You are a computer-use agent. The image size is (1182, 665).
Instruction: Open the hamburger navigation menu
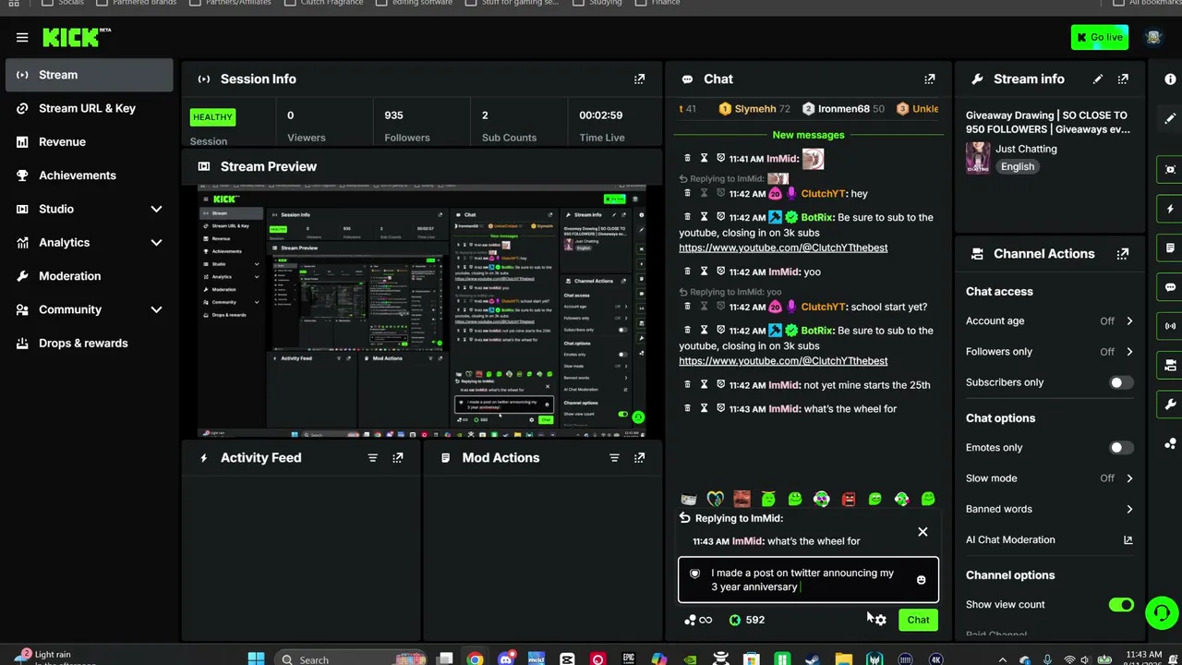pos(22,38)
